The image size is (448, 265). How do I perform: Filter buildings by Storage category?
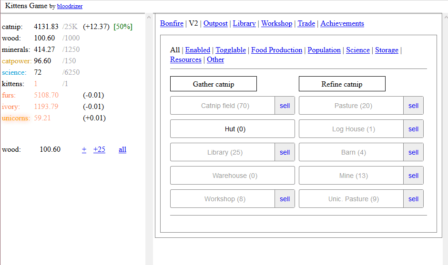[387, 50]
